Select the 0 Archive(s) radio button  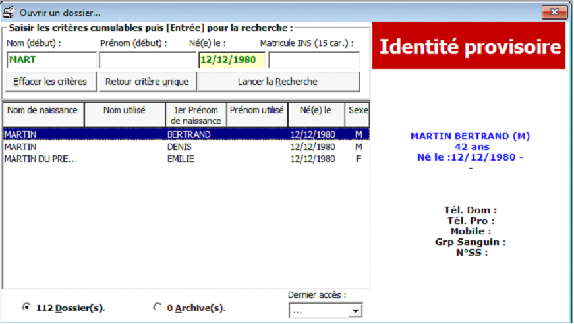pyautogui.click(x=157, y=307)
